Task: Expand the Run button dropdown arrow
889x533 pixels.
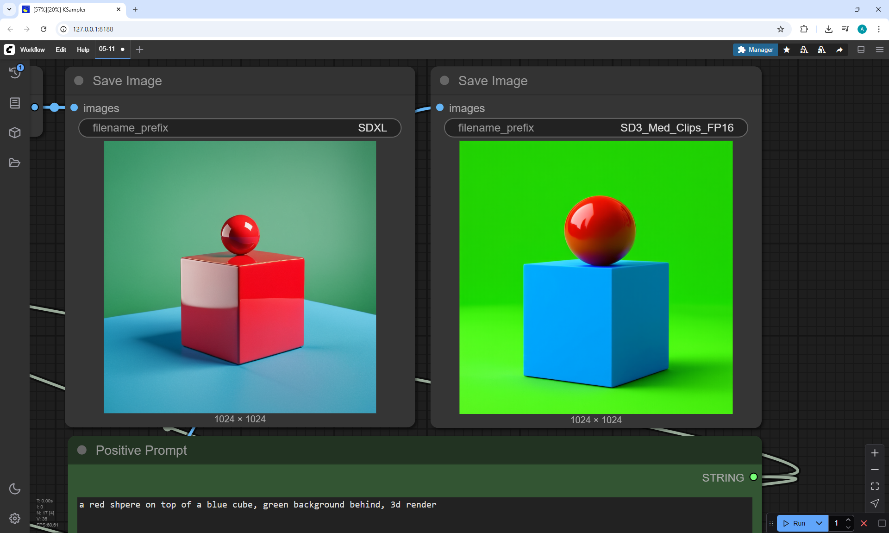Action: 819,523
